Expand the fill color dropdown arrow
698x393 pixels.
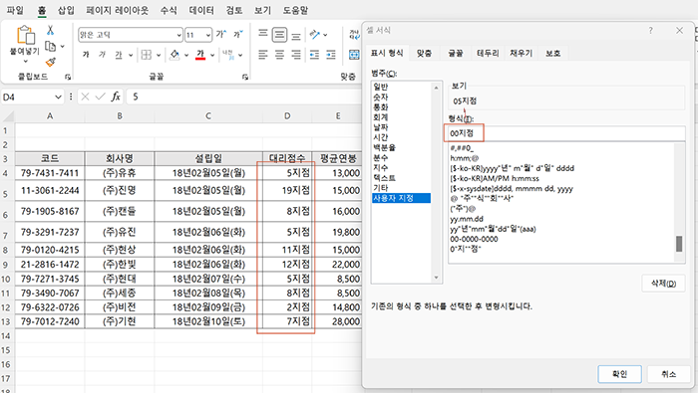tap(186, 55)
